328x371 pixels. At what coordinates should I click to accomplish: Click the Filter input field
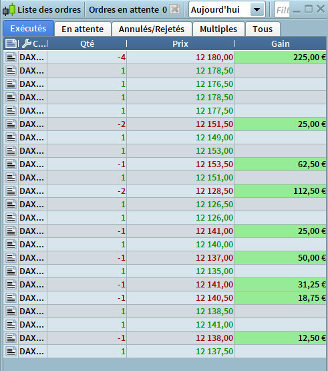[x=282, y=10]
